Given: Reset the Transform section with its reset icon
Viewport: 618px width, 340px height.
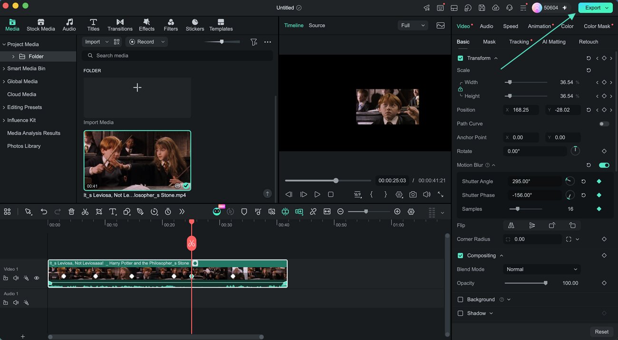Looking at the screenshot, I should [589, 58].
